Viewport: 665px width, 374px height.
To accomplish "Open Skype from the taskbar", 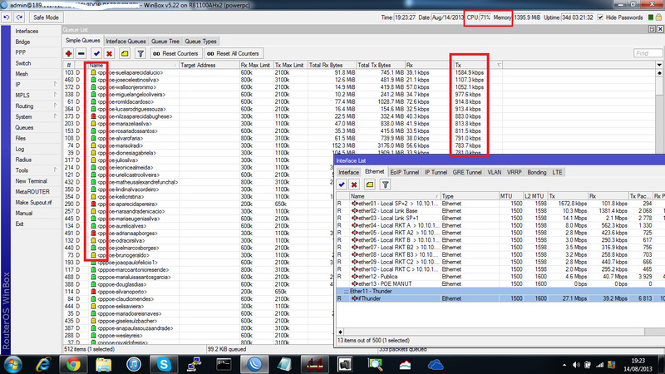I will [x=164, y=364].
